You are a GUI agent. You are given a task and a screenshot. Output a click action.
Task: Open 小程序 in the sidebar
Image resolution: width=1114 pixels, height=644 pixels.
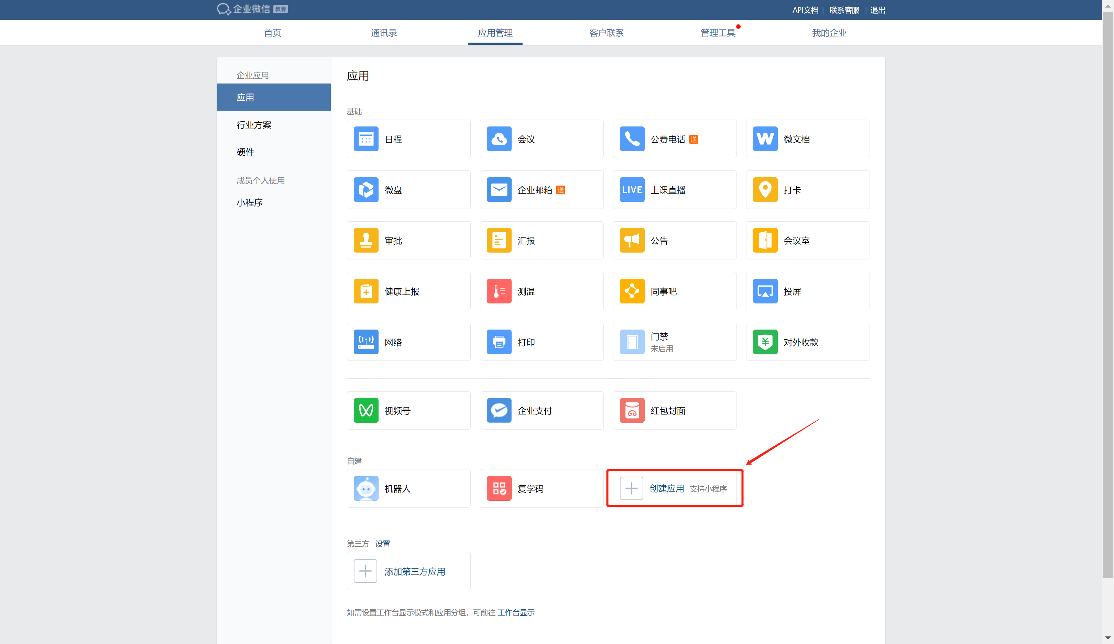pyautogui.click(x=249, y=203)
